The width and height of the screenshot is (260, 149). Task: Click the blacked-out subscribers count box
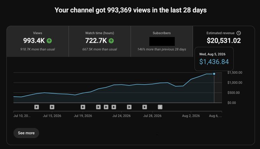[x=162, y=41]
